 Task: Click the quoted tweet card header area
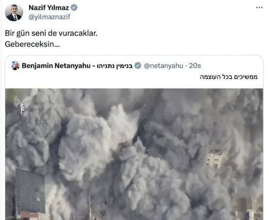pyautogui.click(x=134, y=72)
